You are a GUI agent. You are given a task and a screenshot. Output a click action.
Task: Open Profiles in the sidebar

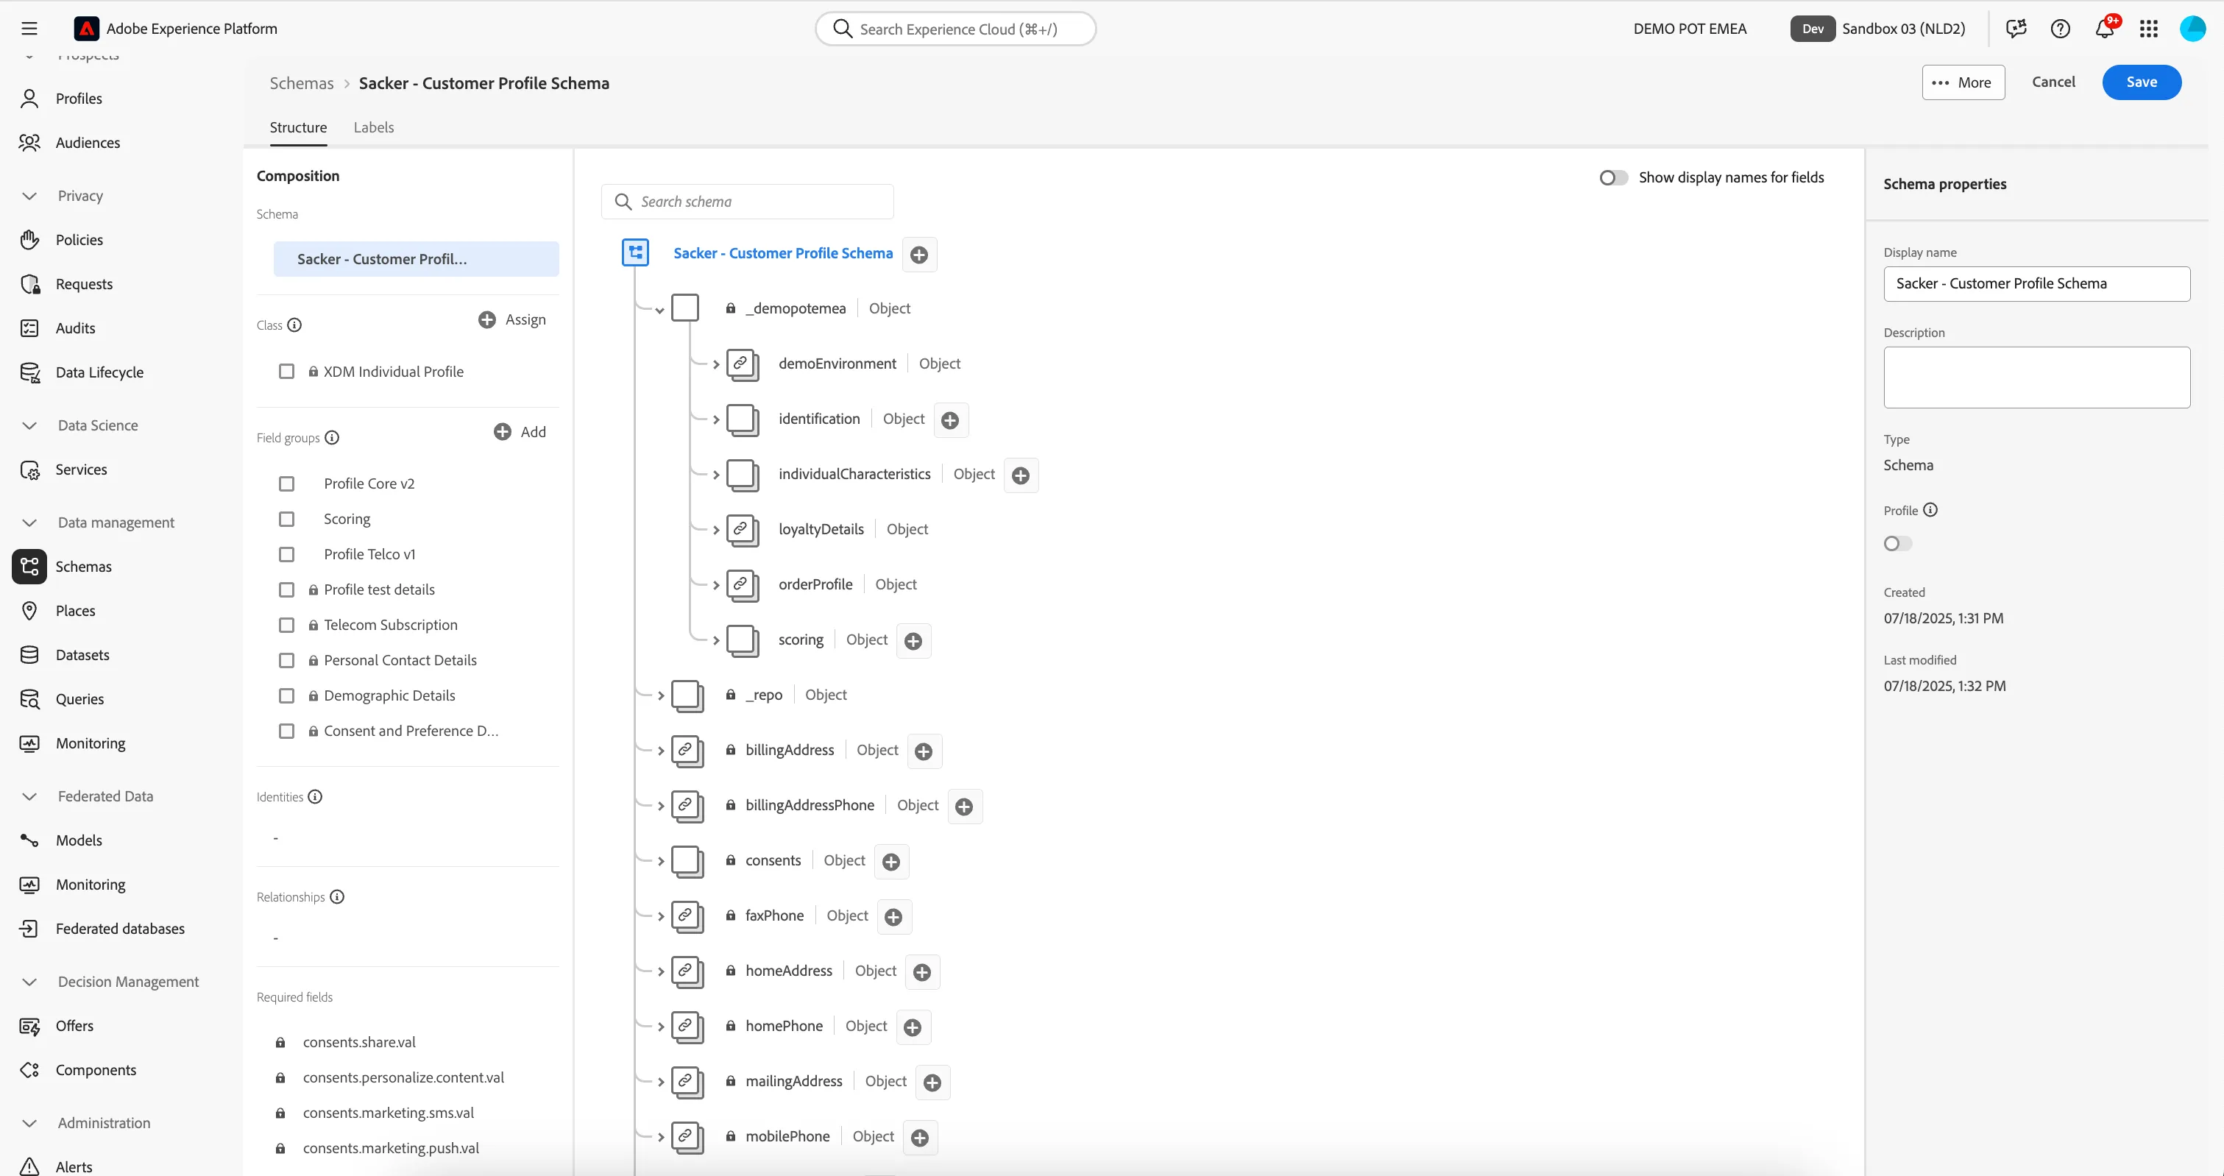tap(79, 99)
